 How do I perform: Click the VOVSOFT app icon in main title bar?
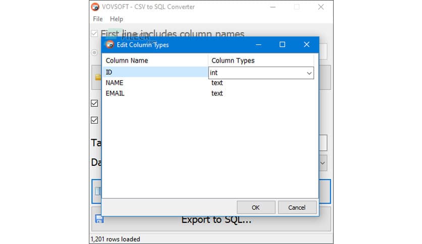(95, 7)
